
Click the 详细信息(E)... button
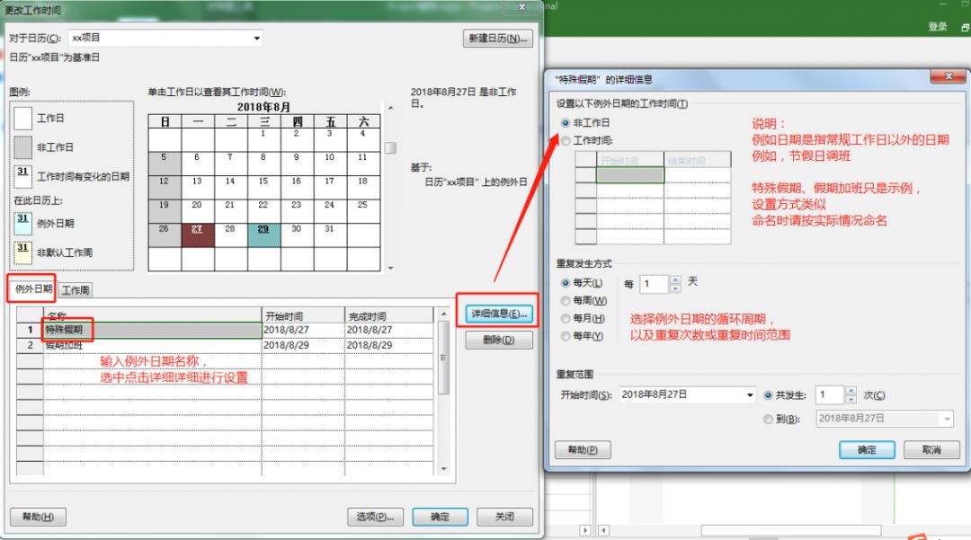pos(498,314)
